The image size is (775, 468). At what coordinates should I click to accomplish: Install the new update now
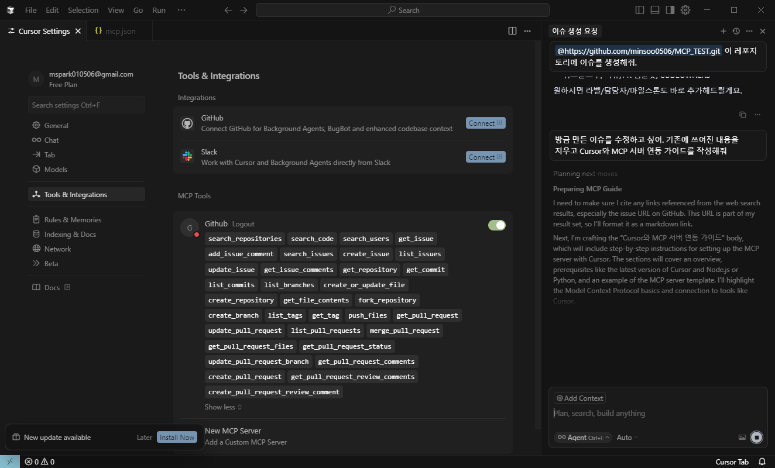coord(177,437)
